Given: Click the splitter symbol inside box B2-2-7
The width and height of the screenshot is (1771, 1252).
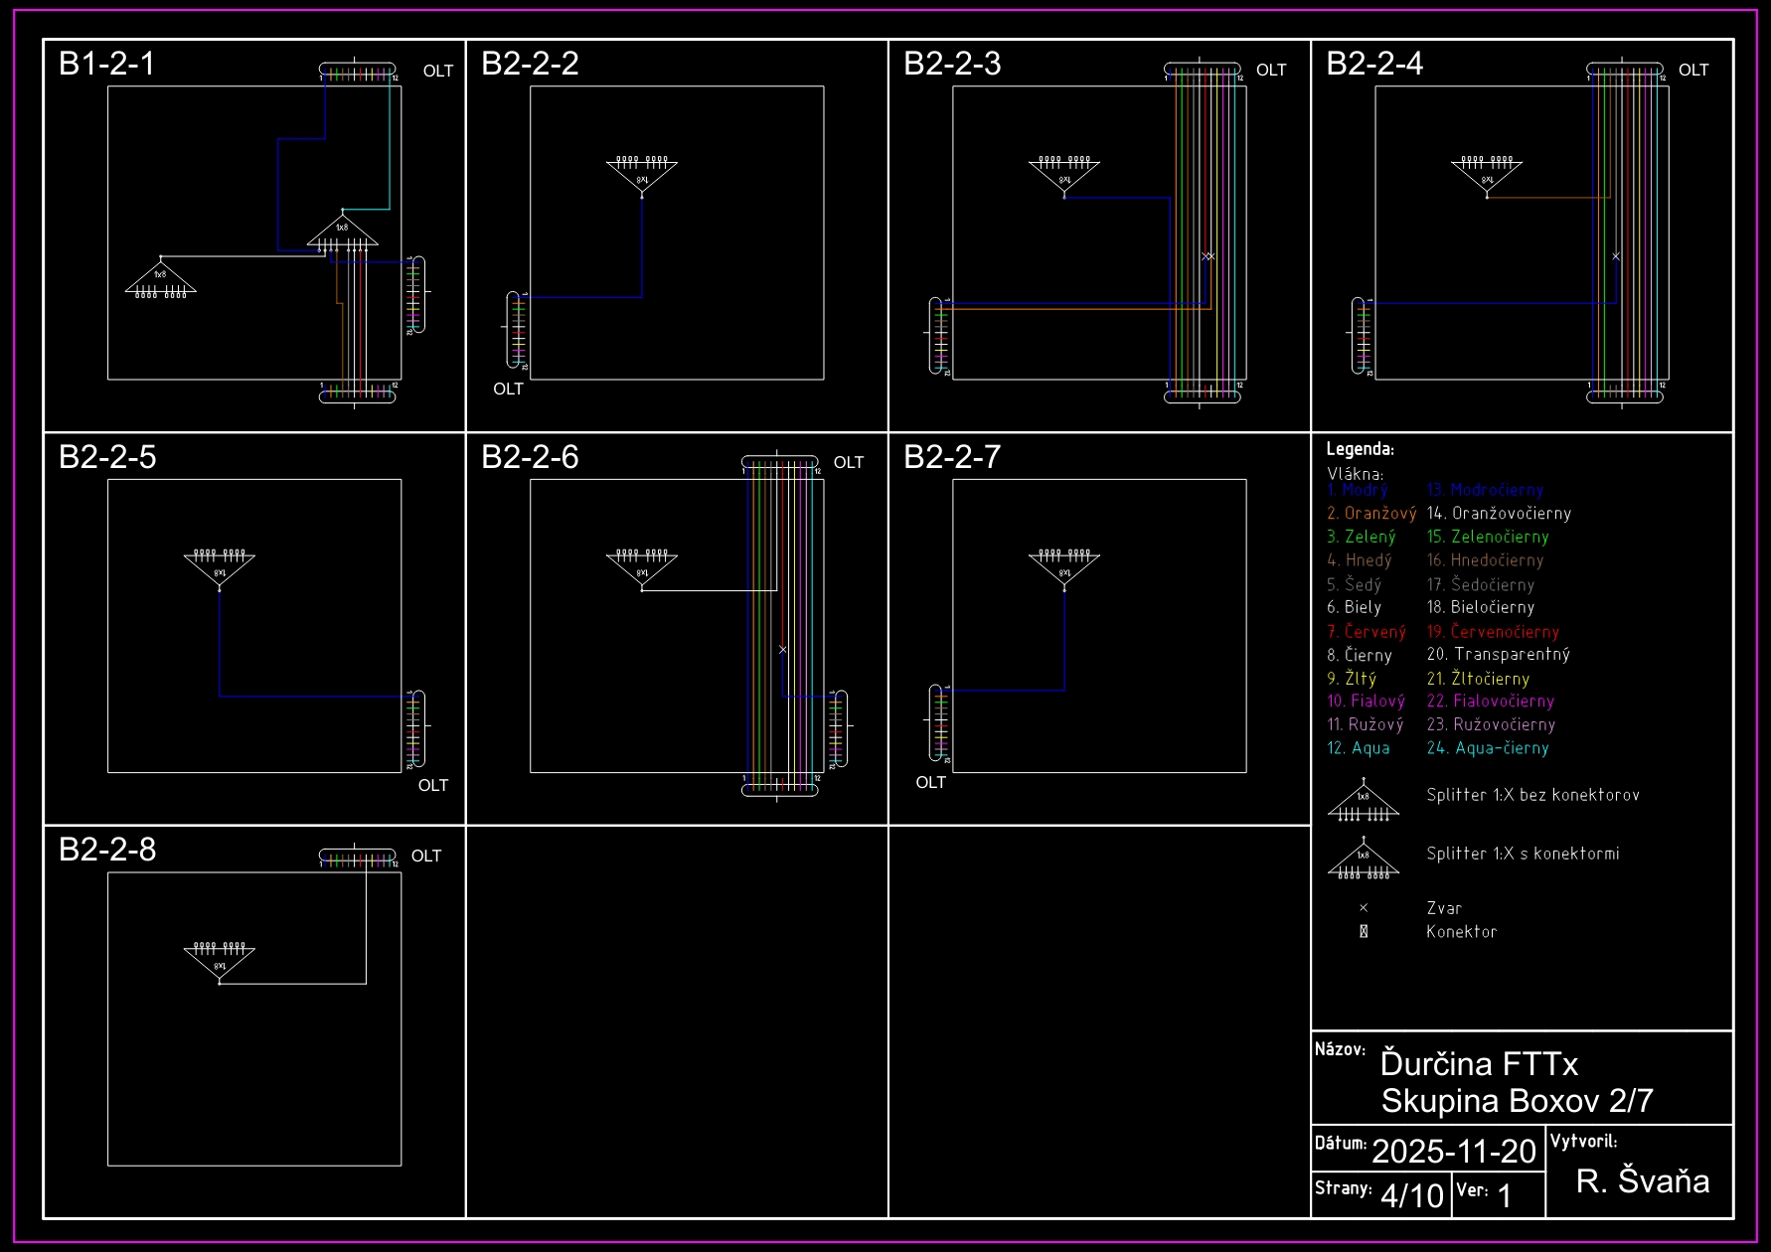Looking at the screenshot, I should click(1064, 568).
